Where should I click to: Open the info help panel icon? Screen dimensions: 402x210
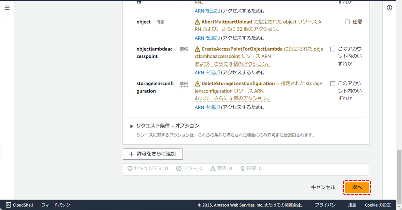[389, 8]
